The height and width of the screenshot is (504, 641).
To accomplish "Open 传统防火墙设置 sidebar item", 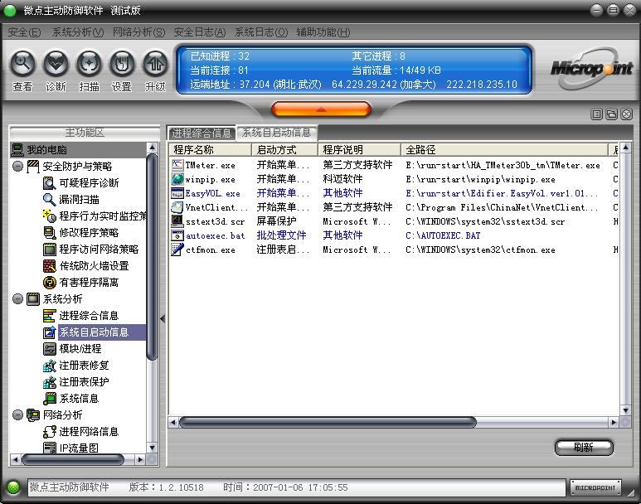I will [94, 266].
